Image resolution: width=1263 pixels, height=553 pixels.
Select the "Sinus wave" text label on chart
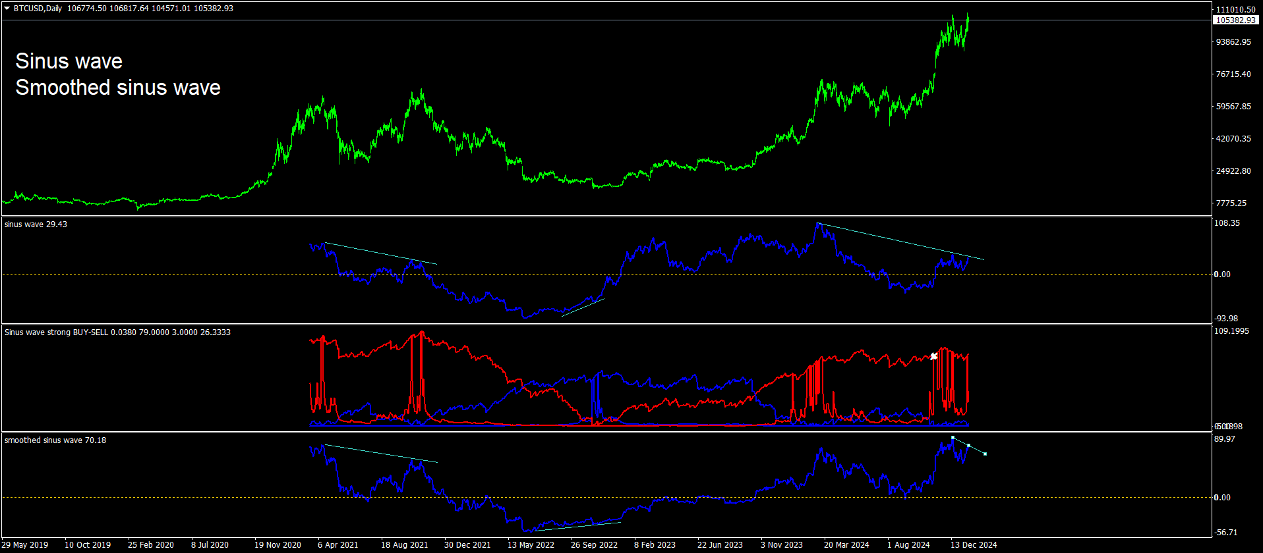(69, 61)
